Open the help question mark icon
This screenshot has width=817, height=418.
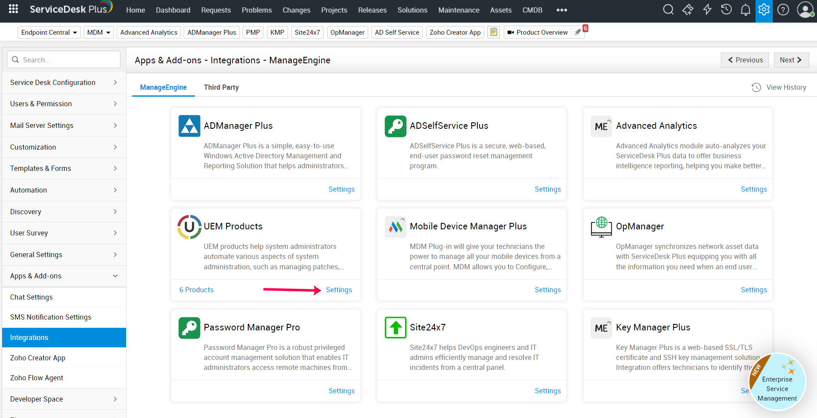click(783, 10)
